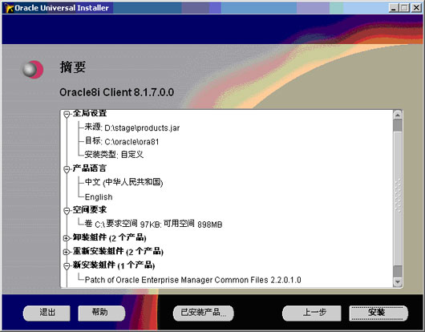Start installation with the 安装 button
The height and width of the screenshot is (332, 425).
tap(378, 313)
